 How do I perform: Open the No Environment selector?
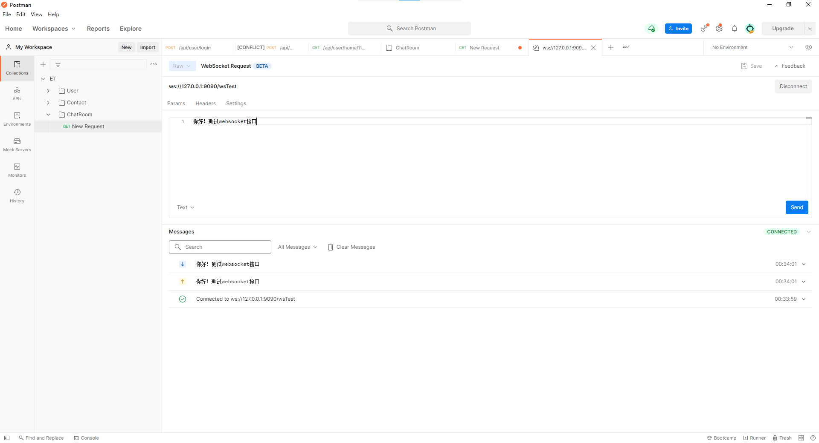[x=753, y=47]
